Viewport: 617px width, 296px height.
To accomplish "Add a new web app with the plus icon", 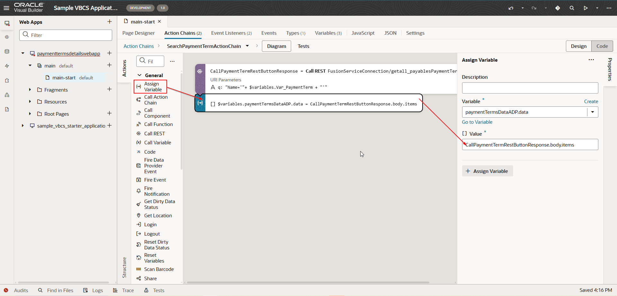I will click(x=110, y=22).
